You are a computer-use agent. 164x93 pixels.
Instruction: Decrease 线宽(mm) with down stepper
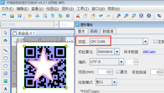pyautogui.click(x=111, y=73)
